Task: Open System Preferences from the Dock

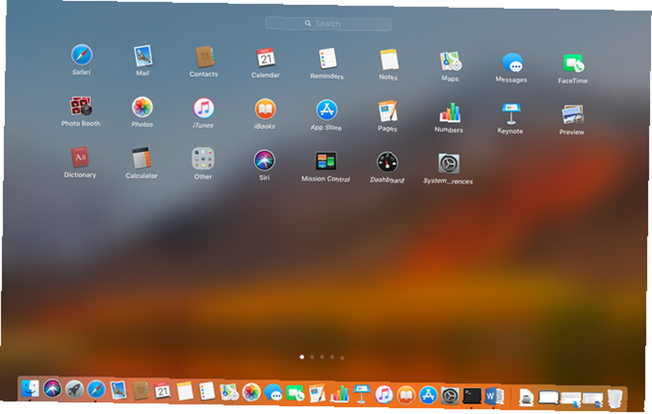Action: pos(450,396)
